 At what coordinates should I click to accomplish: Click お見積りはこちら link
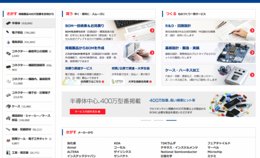click(x=92, y=82)
